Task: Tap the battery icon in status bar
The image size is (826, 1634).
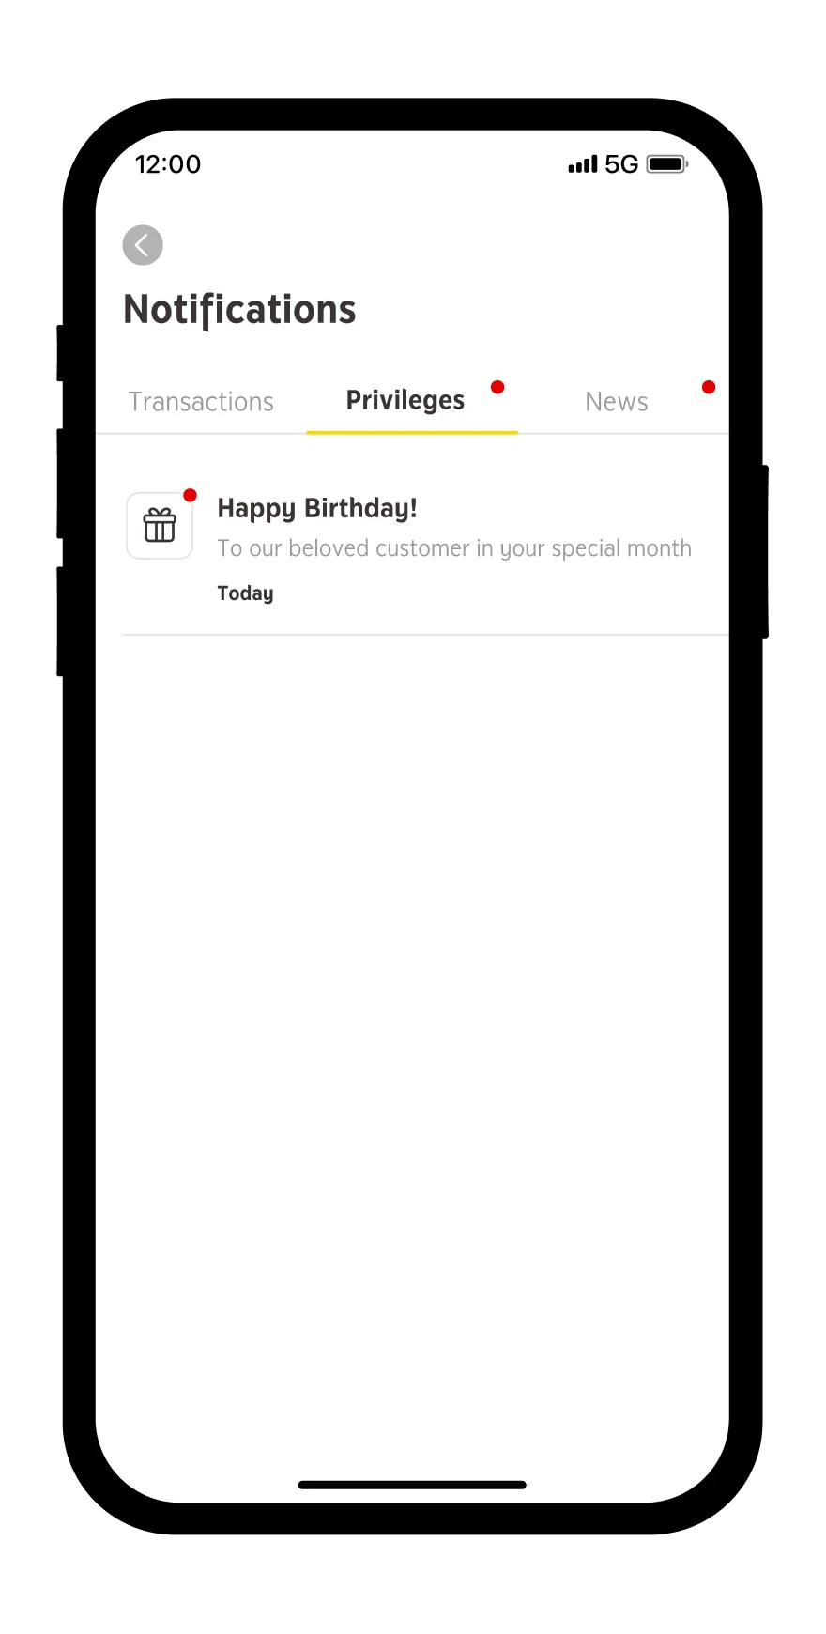Action: point(667,164)
